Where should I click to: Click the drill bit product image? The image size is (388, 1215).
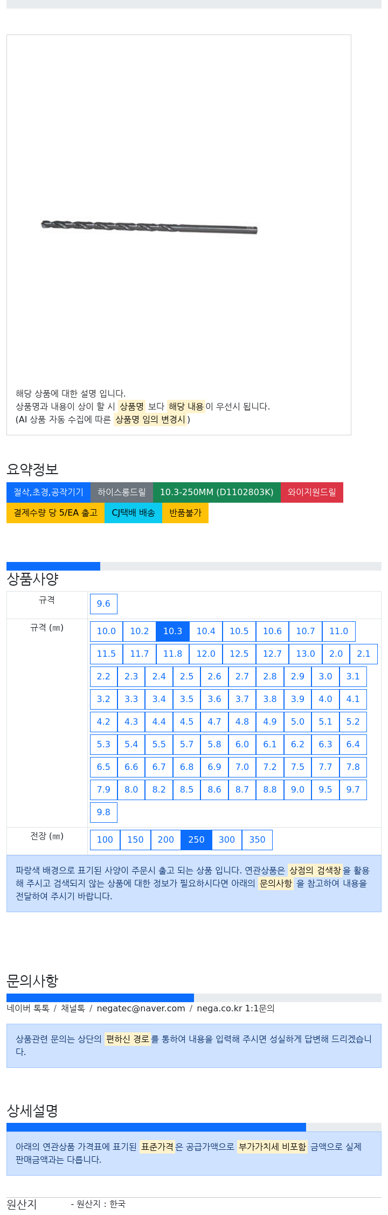[x=149, y=227]
